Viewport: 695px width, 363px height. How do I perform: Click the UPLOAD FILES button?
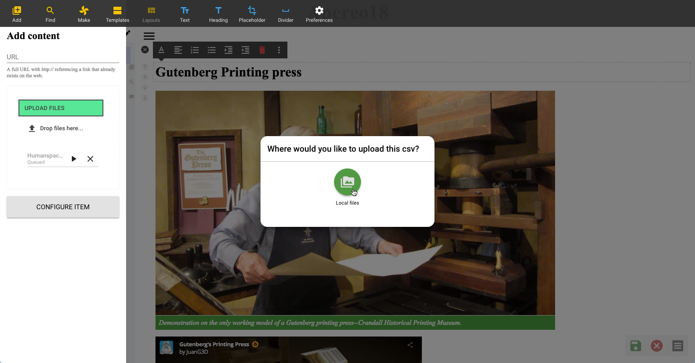[61, 108]
